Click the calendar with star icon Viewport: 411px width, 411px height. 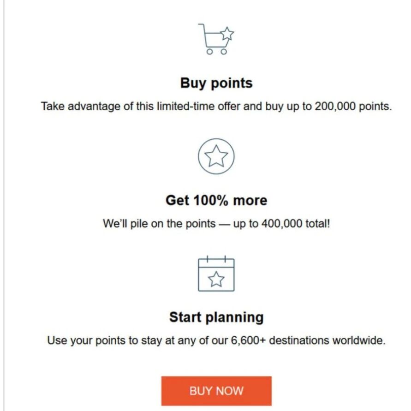click(216, 274)
